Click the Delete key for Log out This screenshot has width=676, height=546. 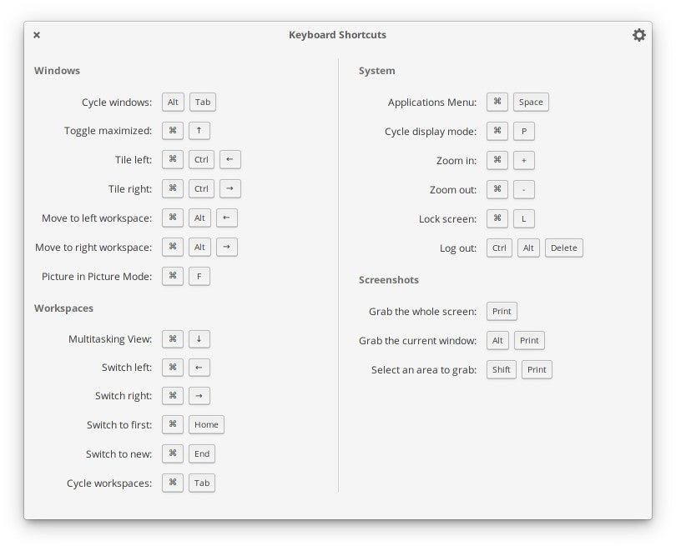563,248
